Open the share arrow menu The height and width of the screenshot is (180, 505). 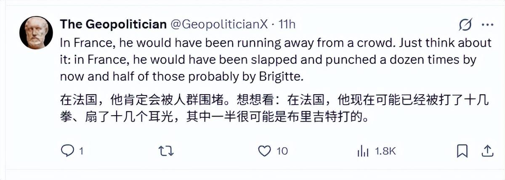[x=487, y=151]
